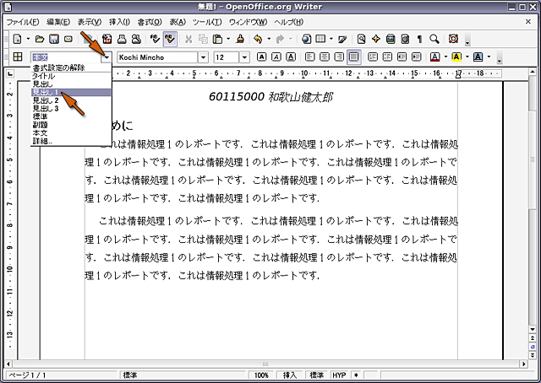
Task: Toggle nonprinting characters pilcrow icon
Action: tap(419, 39)
